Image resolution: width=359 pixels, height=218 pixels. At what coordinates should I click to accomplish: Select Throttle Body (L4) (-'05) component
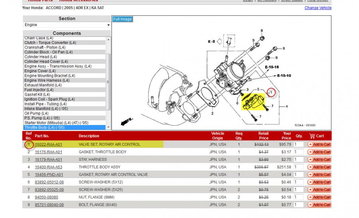(x=44, y=127)
